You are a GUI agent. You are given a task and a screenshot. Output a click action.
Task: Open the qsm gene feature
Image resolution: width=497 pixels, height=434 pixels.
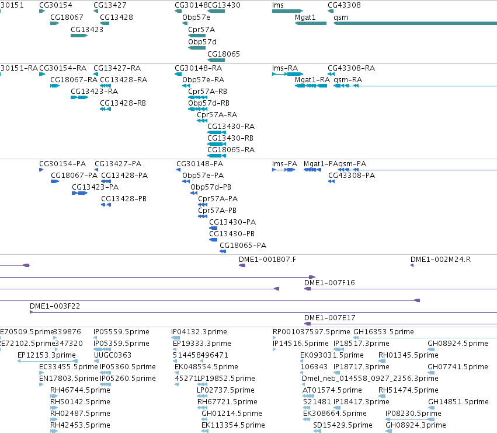415,23
